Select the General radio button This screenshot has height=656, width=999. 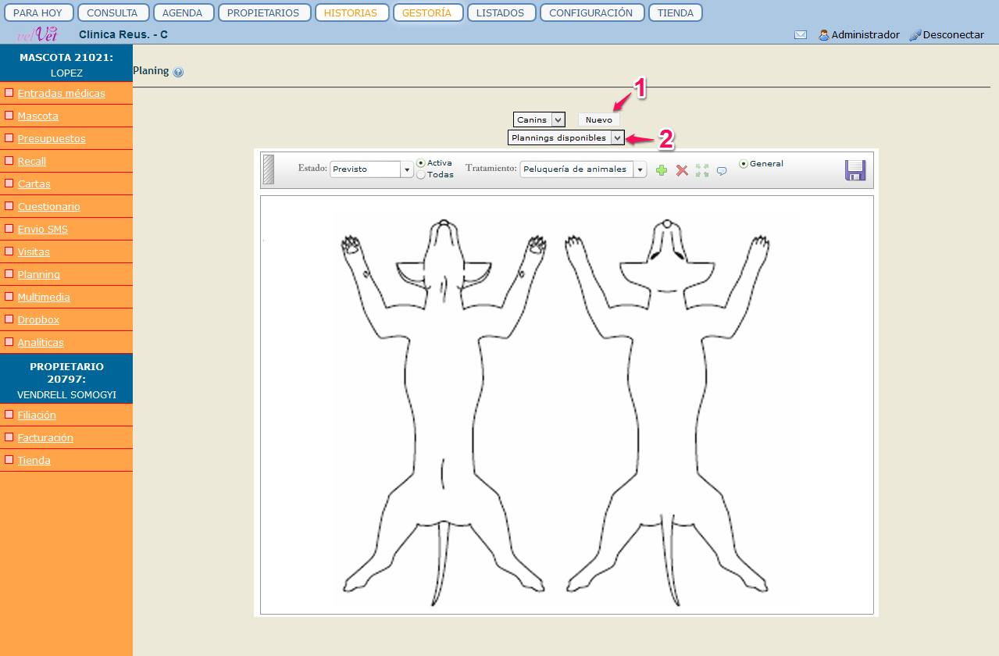[744, 164]
